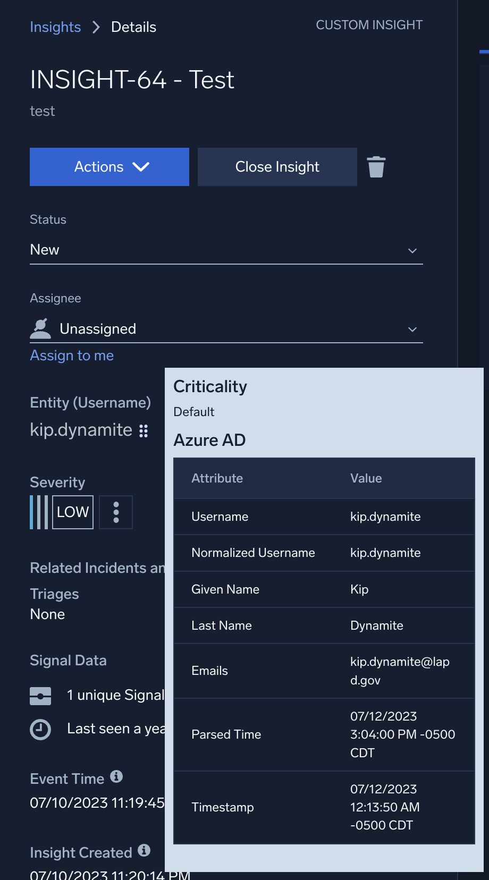The height and width of the screenshot is (880, 489).
Task: Click the dots icon beside kip.dynamite
Action: click(144, 430)
